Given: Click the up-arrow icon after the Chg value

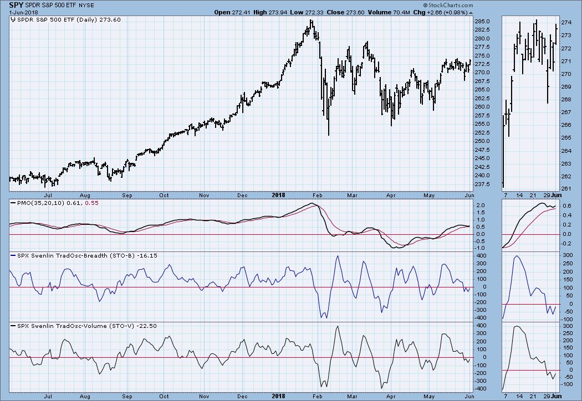Looking at the screenshot, I should (x=471, y=13).
